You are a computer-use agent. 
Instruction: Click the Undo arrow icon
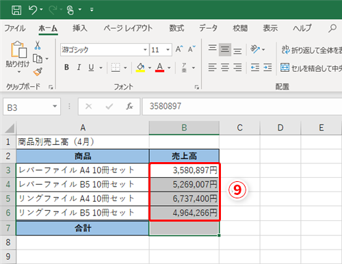pyautogui.click(x=33, y=10)
